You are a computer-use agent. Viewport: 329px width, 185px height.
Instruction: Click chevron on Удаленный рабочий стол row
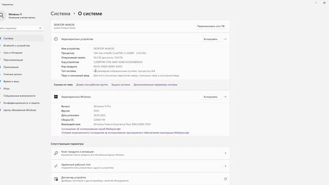tap(225, 166)
